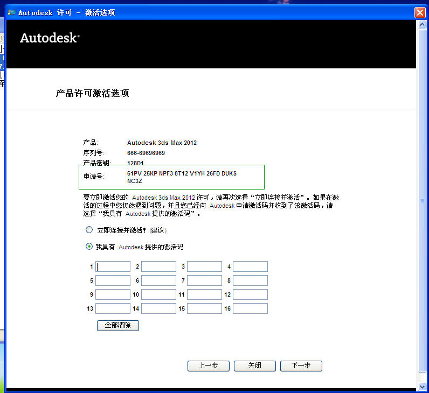Click the scrollbar up arrow

pos(422,25)
